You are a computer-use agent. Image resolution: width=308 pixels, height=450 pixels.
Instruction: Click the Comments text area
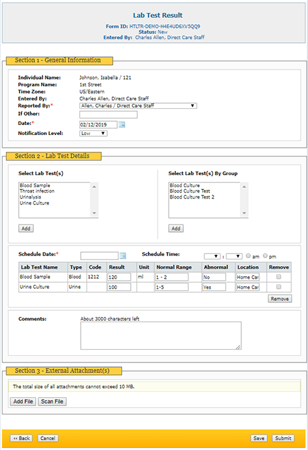coord(161,336)
